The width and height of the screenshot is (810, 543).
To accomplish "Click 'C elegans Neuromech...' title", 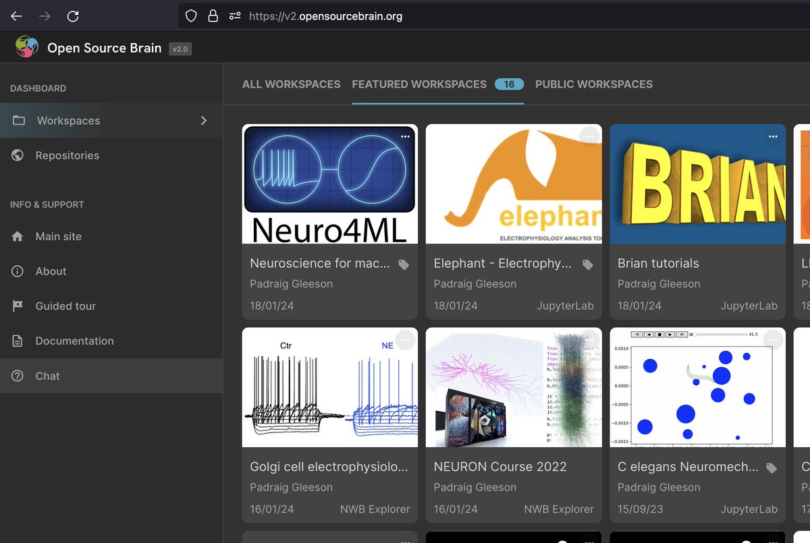I will [686, 467].
